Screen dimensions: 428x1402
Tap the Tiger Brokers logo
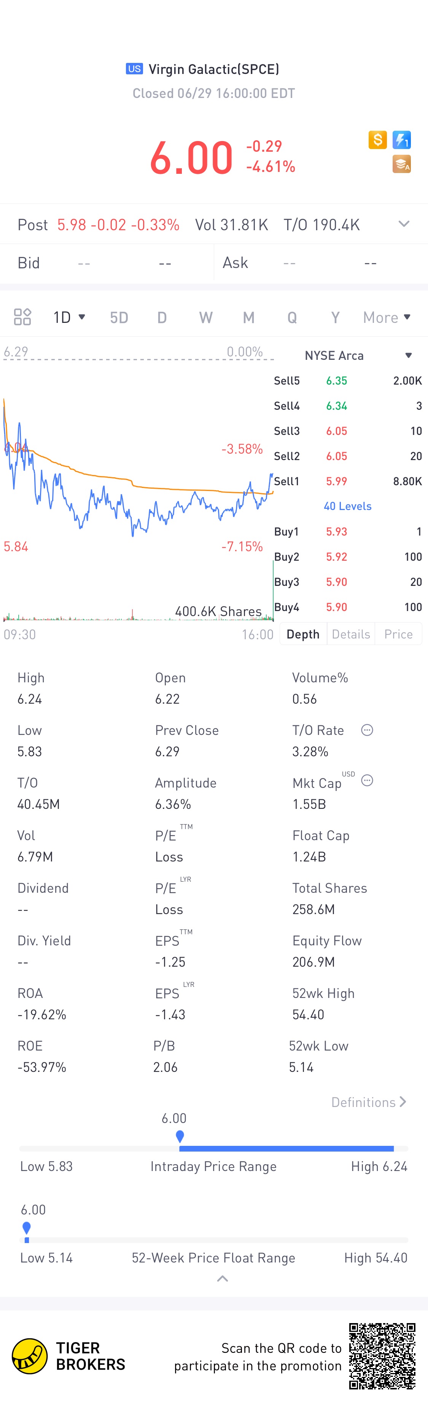coord(29,1356)
